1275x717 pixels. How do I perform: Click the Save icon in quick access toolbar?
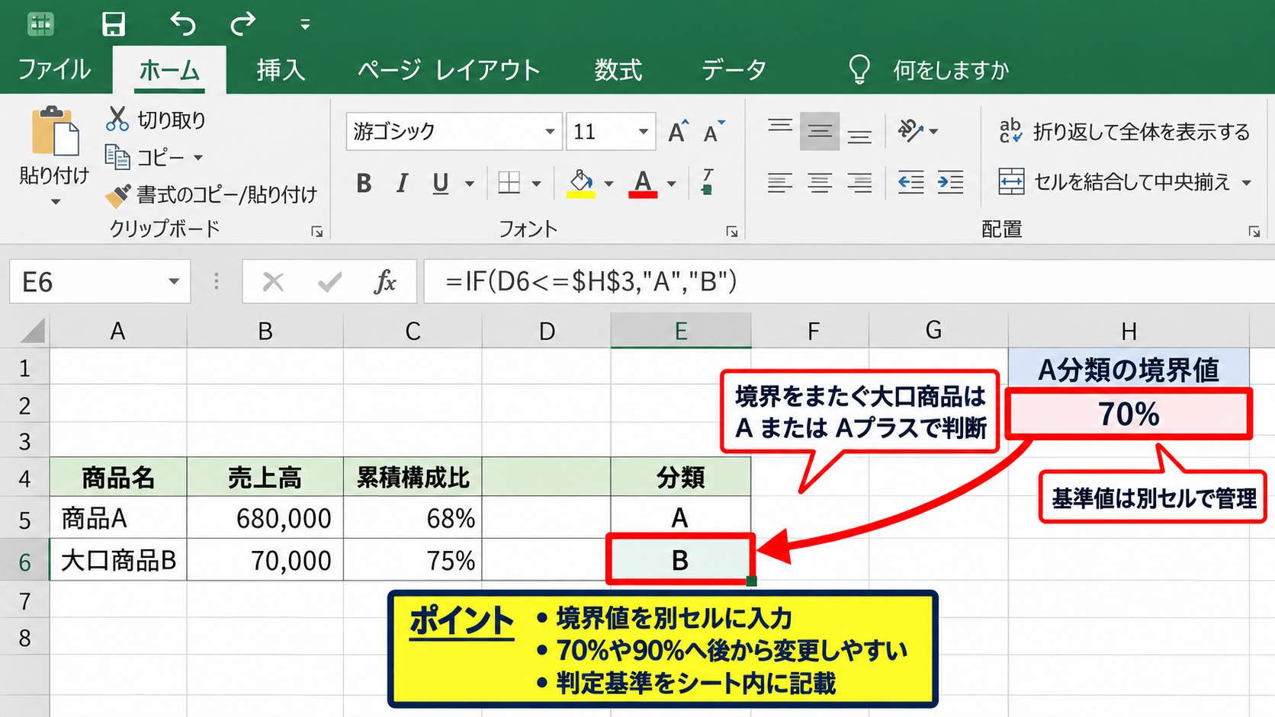click(x=114, y=24)
